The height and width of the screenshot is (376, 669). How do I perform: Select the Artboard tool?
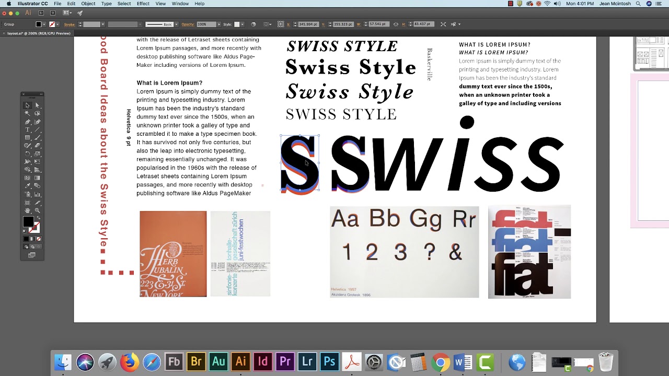click(x=27, y=202)
